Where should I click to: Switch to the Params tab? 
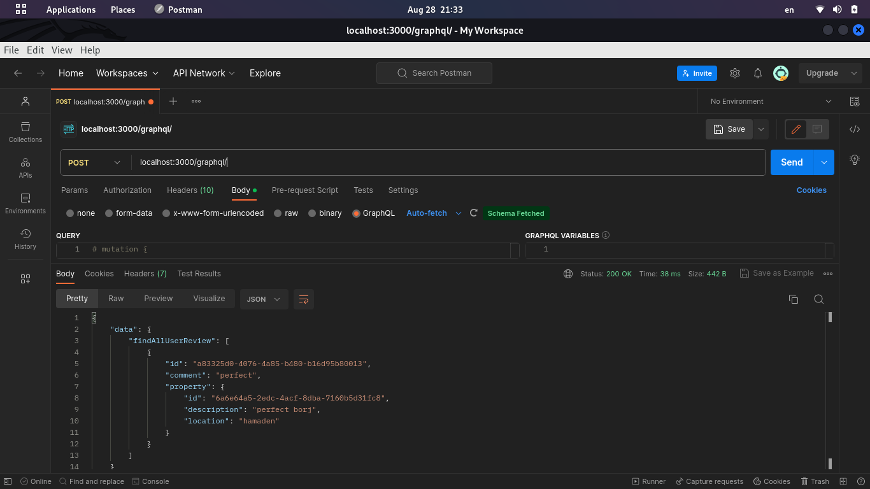point(75,190)
